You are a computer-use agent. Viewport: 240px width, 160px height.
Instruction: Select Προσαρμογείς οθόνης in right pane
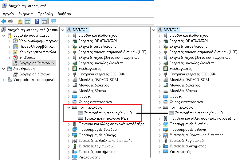click(188, 130)
